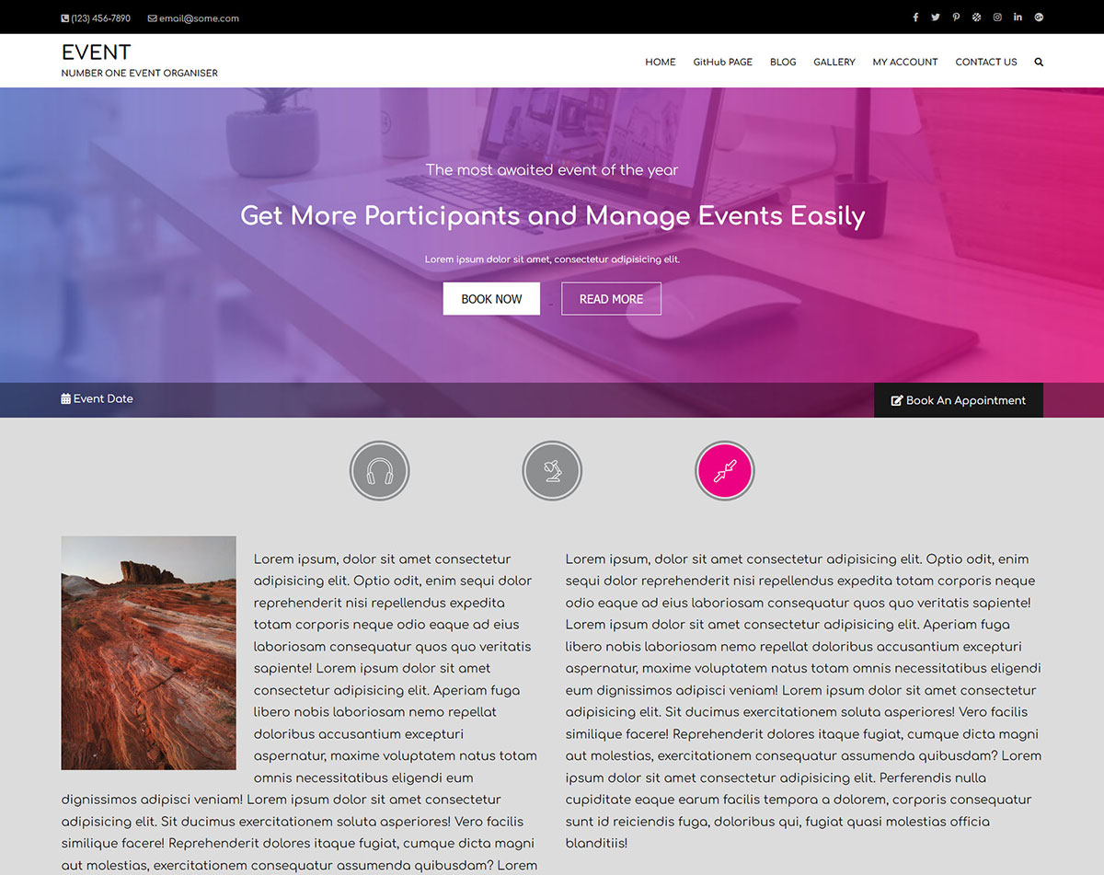The image size is (1104, 875).
Task: Click the READ MORE button
Action: (x=611, y=299)
